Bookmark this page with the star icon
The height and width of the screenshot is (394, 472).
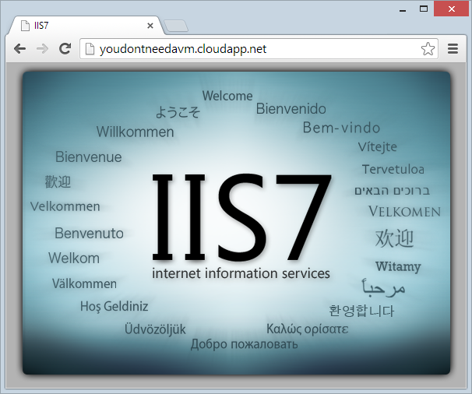point(428,49)
